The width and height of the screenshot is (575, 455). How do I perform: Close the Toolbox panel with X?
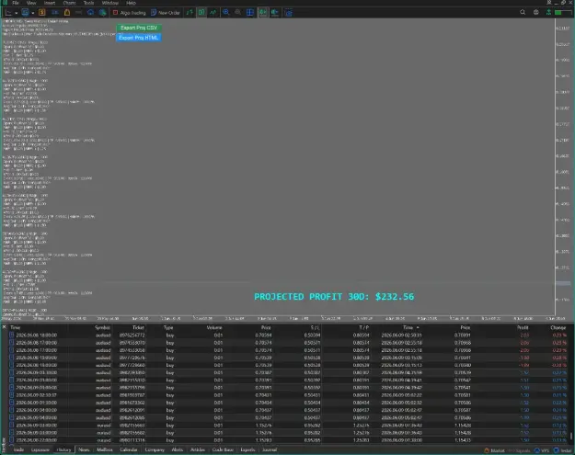coord(4,327)
